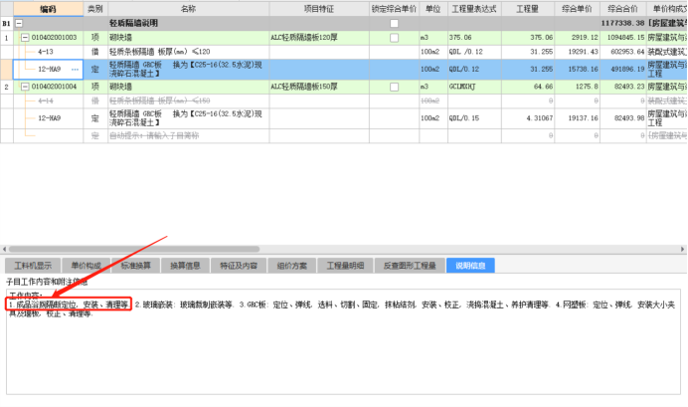Click the 锁定综合单价 column header
The height and width of the screenshot is (407, 688).
[394, 9]
